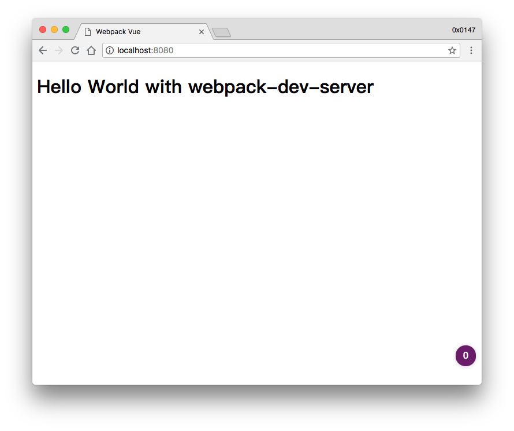The height and width of the screenshot is (431, 514).
Task: Close the Webpack Vue tab
Action: (202, 32)
